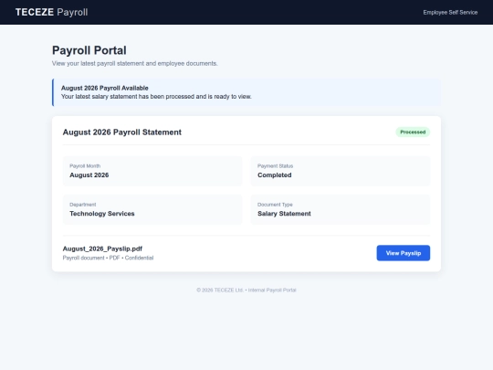Click the salary statement processed message text
The width and height of the screenshot is (493, 370).
pos(156,97)
